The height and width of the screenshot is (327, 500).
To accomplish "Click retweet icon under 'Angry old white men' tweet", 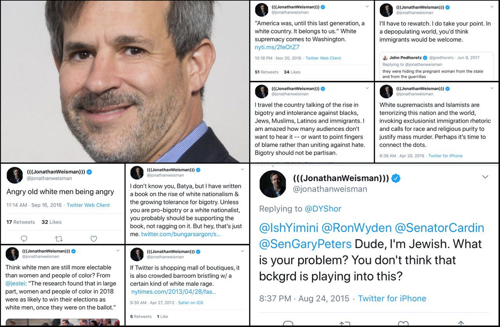I will coord(59,239).
